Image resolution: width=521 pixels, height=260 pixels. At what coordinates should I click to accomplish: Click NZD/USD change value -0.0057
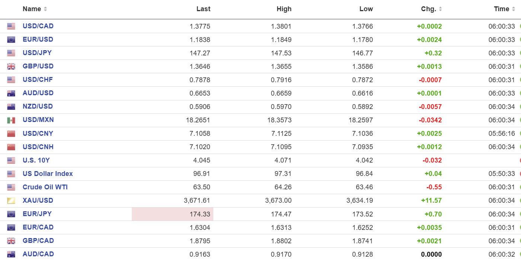coord(431,107)
